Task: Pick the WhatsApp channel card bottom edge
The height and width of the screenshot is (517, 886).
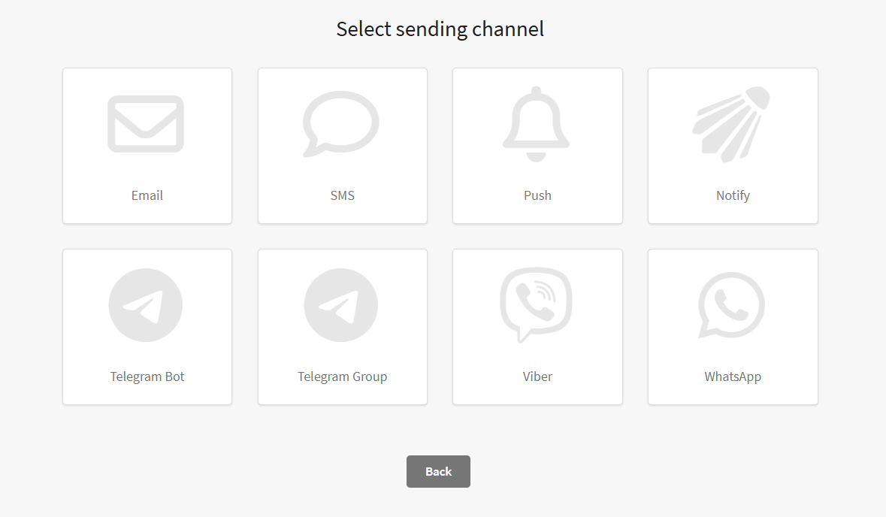Action: point(733,404)
